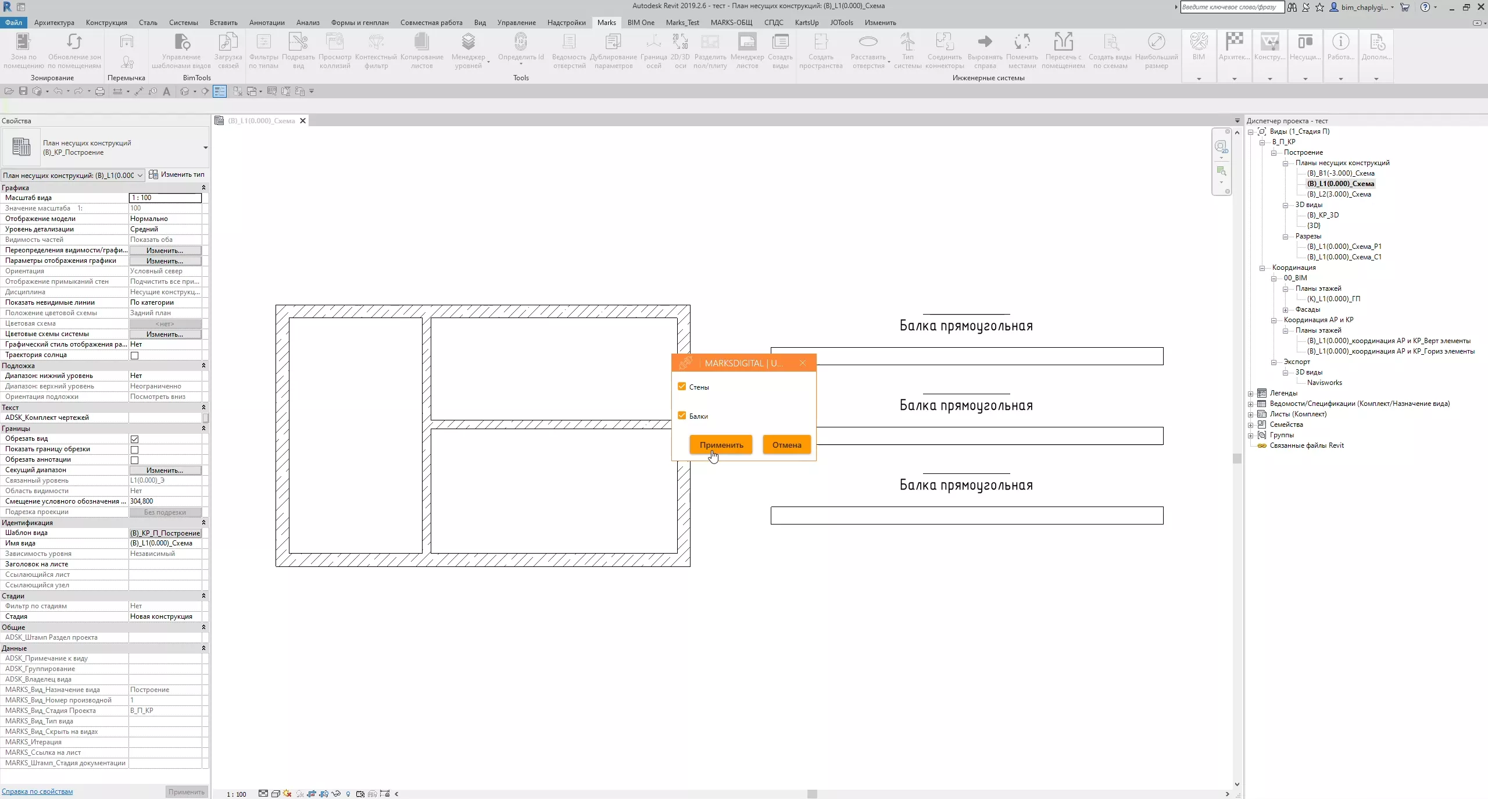This screenshot has width=1488, height=799.
Task: Click the Save icon in quick access toolbar
Action: (x=23, y=91)
